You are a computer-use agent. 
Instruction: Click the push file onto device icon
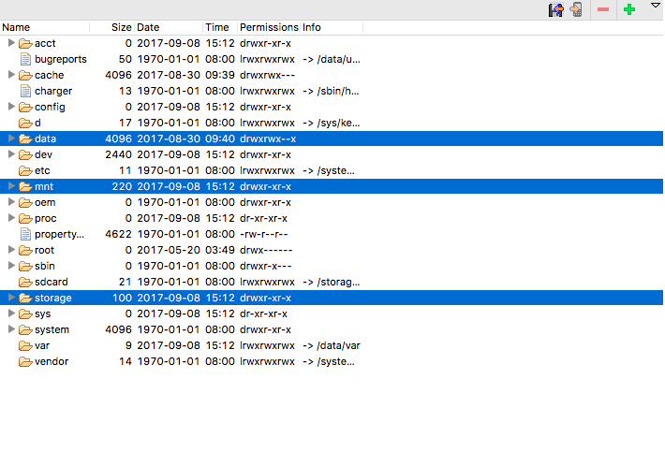click(x=576, y=9)
